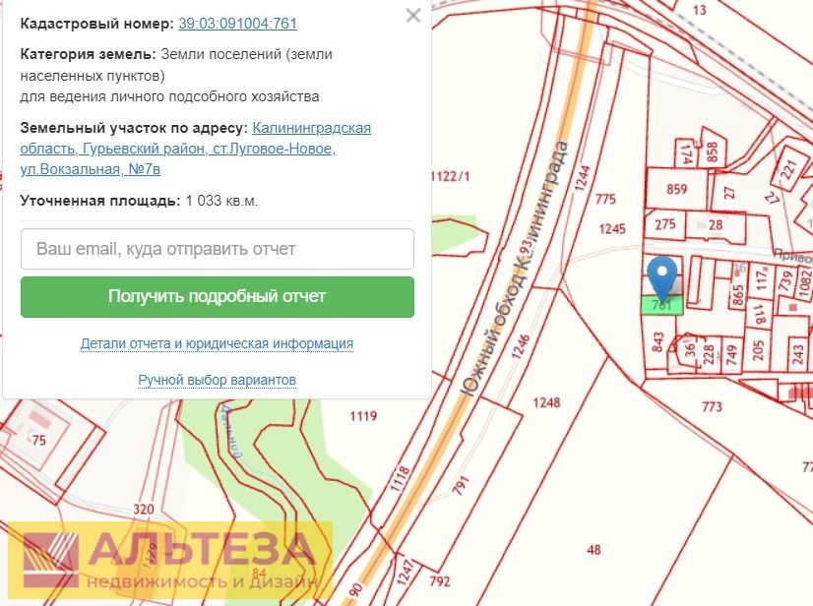This screenshot has height=606, width=813.
Task: Select parcel 1247 on the map
Action: coord(405,572)
